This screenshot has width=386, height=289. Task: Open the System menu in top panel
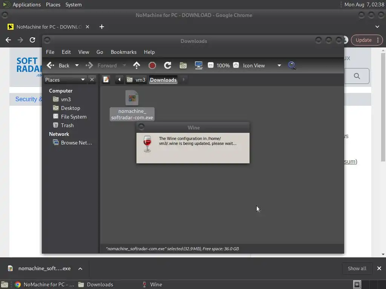pos(74,5)
